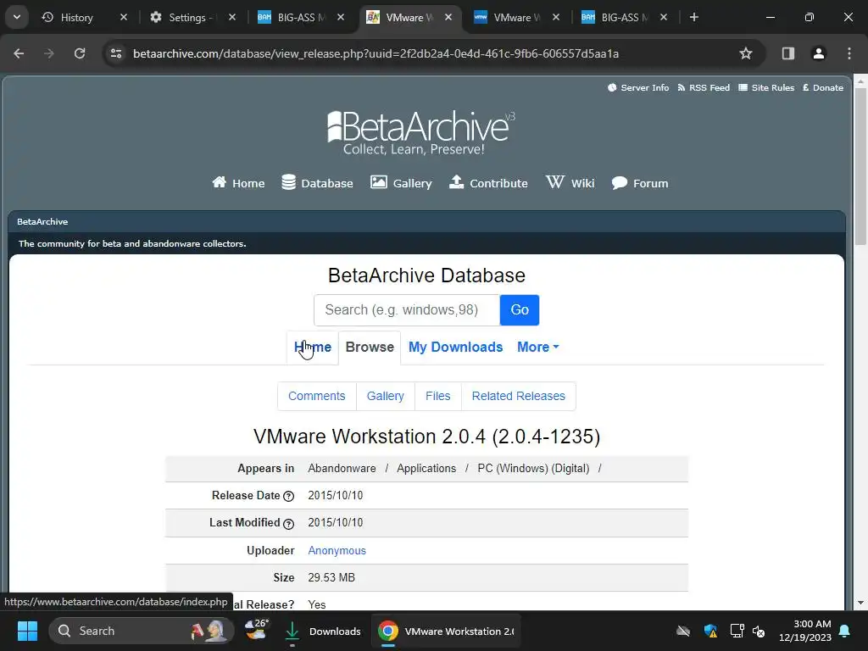The width and height of the screenshot is (868, 651).
Task: Click the OneDrive cloud tray icon
Action: click(x=683, y=631)
